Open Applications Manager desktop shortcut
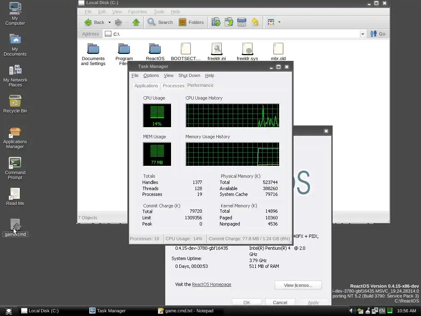Viewport: 421px width, 316px height. coord(15,138)
